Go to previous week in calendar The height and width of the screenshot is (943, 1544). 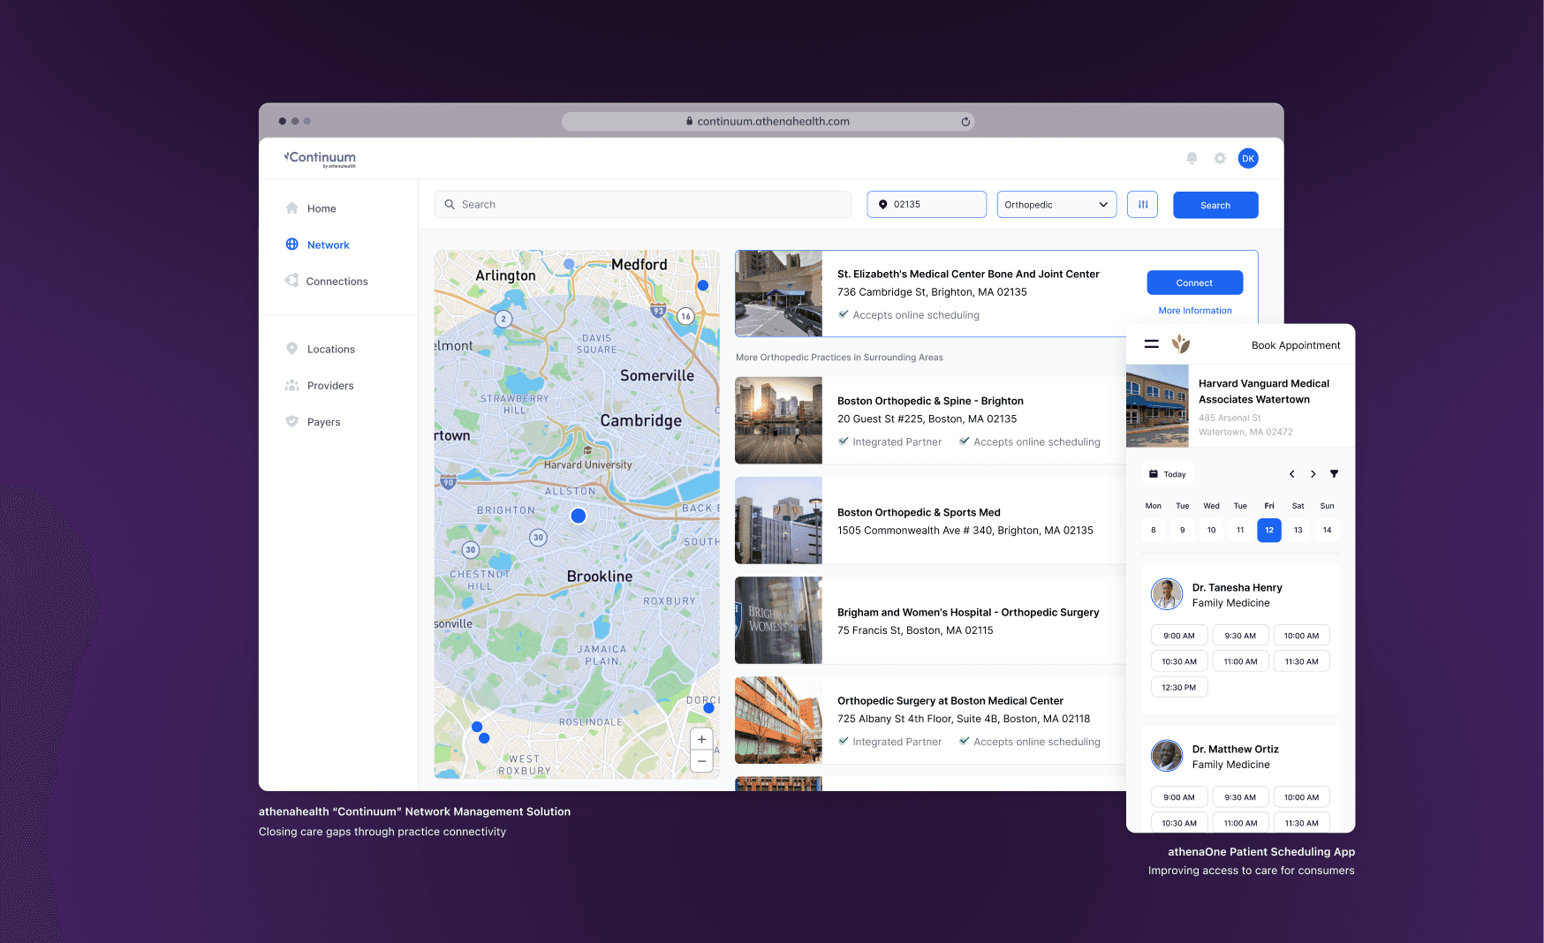coord(1291,474)
